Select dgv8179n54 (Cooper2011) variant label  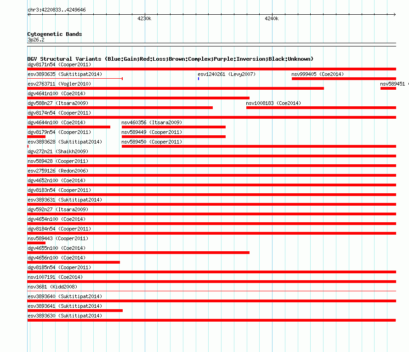pyautogui.click(x=59, y=132)
